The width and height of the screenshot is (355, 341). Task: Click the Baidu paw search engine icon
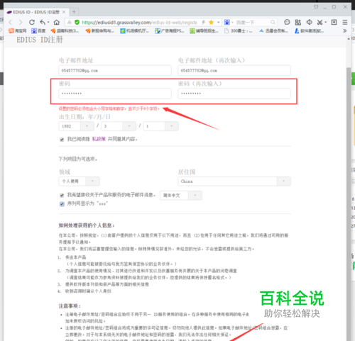(227, 23)
